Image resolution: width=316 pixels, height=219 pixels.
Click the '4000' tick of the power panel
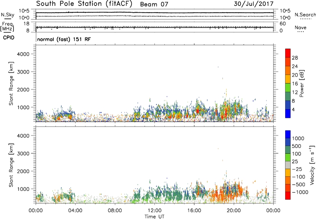[23, 54]
